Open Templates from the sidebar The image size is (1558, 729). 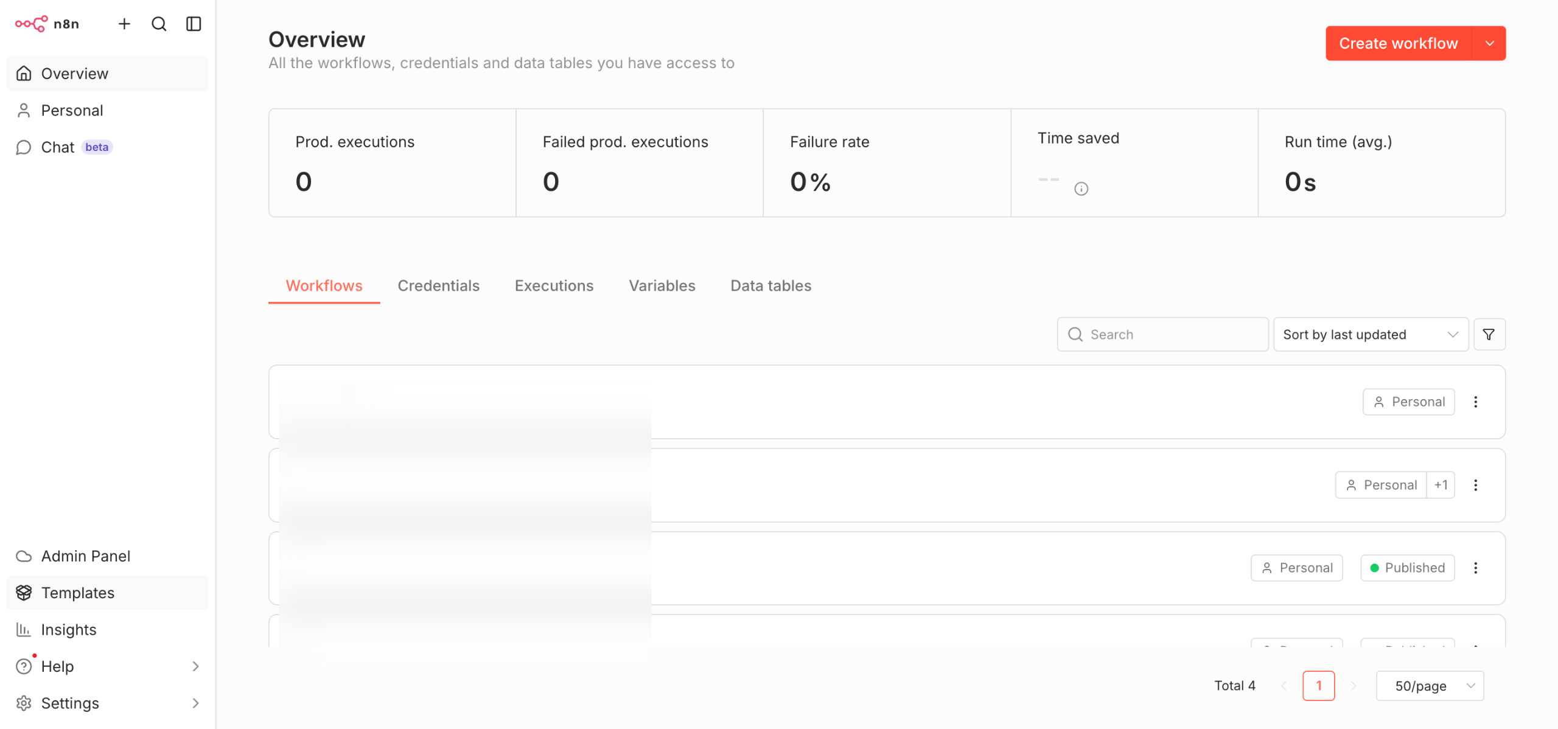click(x=78, y=592)
